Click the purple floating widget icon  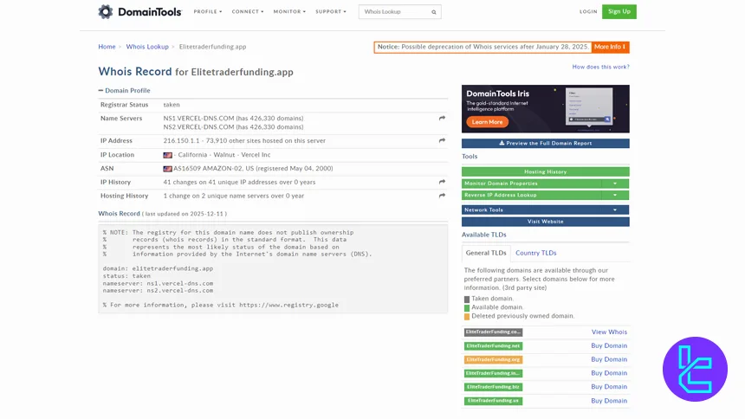click(x=695, y=368)
